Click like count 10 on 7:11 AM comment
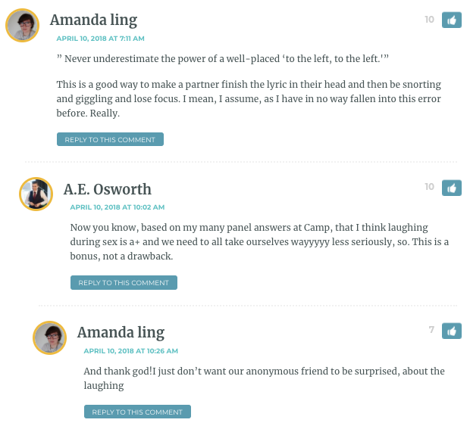This screenshot has height=429, width=470. (429, 20)
